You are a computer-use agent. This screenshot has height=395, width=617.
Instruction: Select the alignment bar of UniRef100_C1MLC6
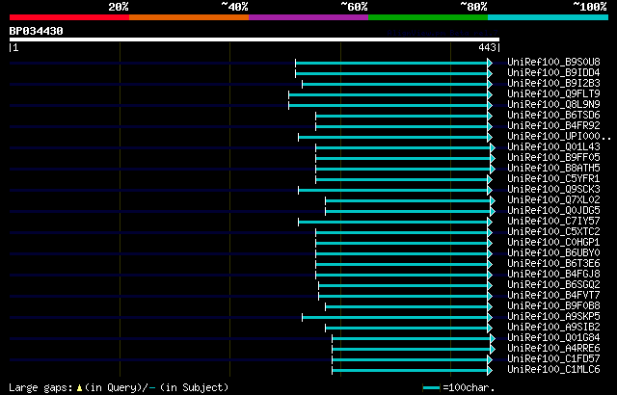pos(412,371)
